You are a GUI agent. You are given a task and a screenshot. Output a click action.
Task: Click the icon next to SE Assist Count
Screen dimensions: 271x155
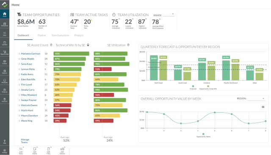click(51, 45)
